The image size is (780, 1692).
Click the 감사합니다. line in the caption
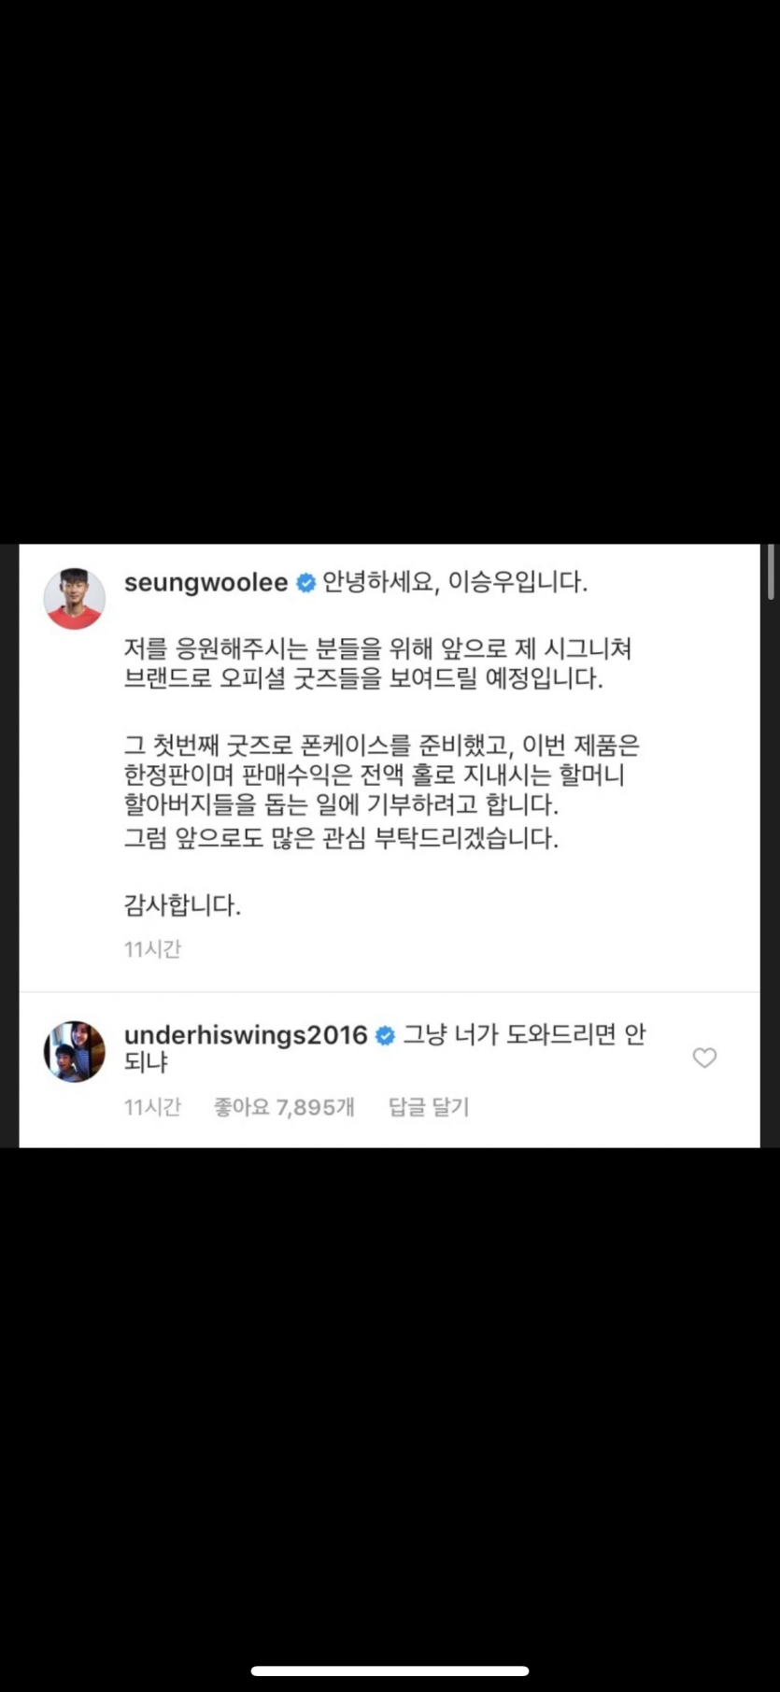[x=182, y=905]
